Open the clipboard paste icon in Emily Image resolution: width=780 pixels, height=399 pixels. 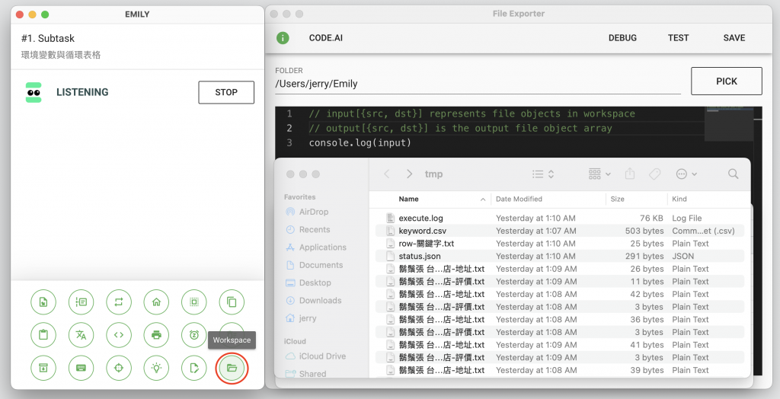(x=43, y=335)
